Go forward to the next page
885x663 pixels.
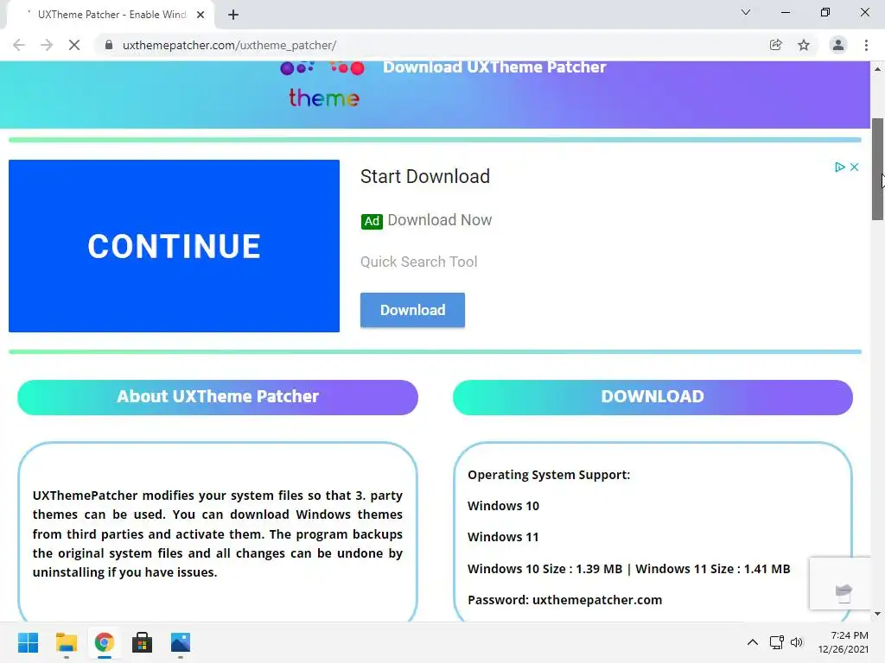(47, 45)
